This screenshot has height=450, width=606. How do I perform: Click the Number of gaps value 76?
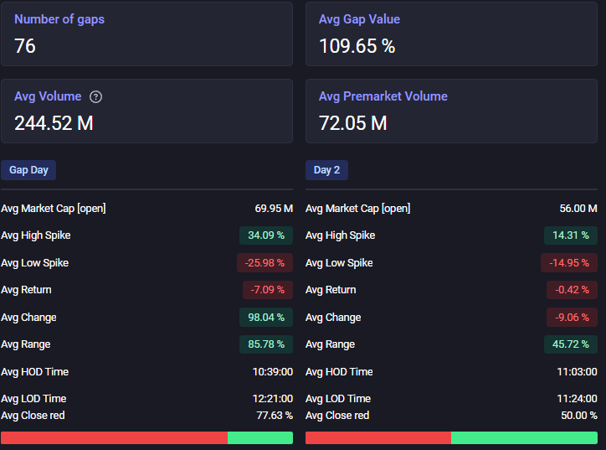pos(25,46)
